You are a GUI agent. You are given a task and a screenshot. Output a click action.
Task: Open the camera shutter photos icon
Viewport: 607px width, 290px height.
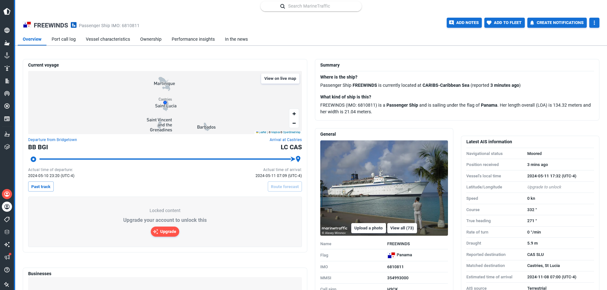pos(7,106)
